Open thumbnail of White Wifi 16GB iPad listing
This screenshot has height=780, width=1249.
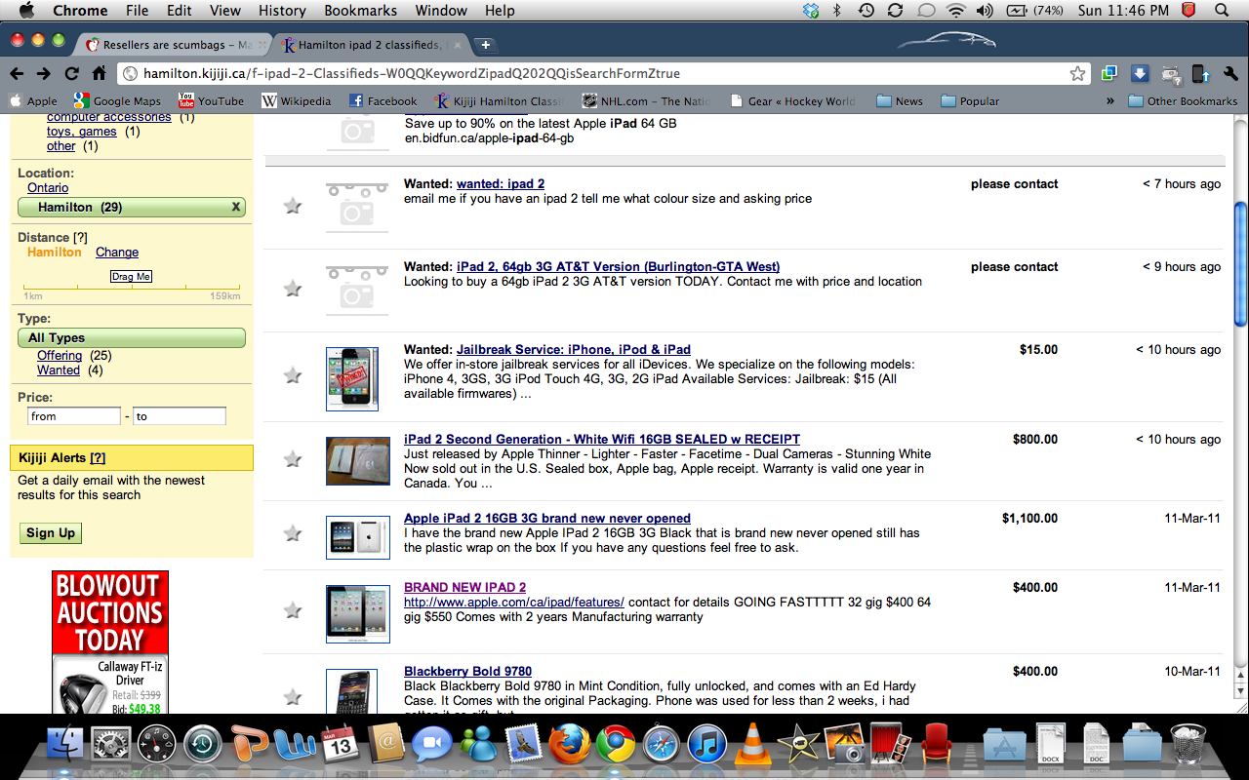(x=357, y=461)
